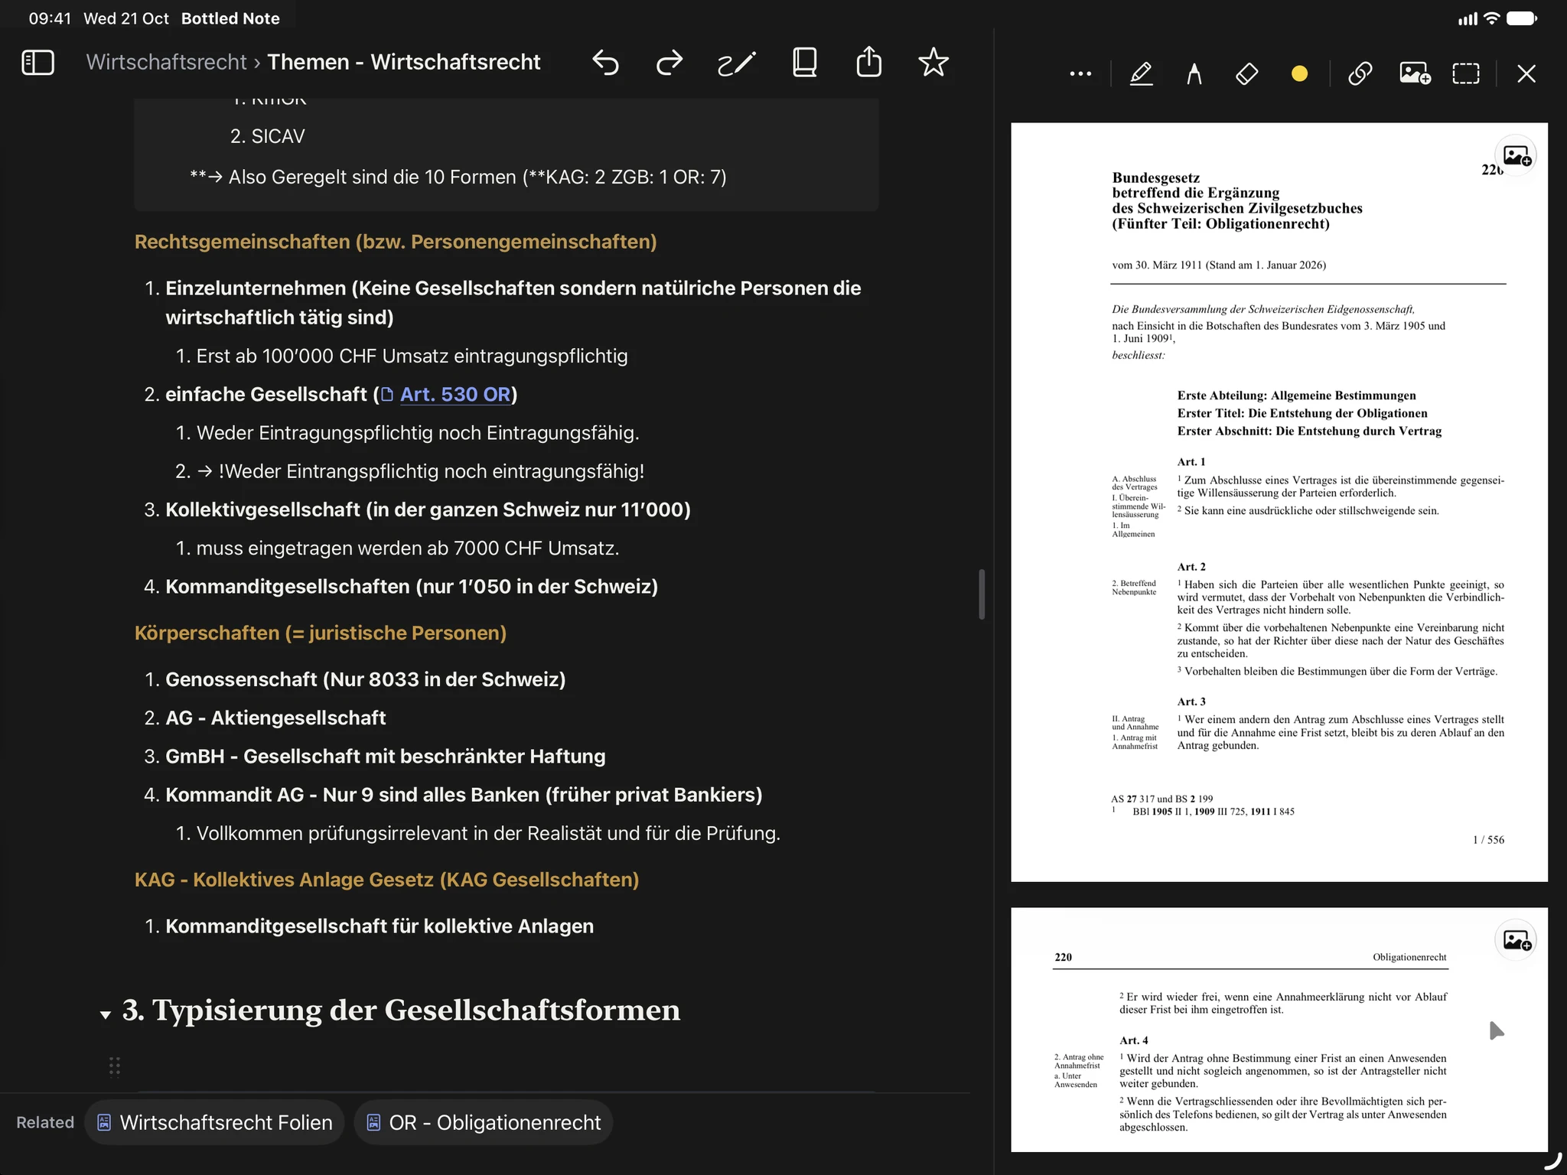The width and height of the screenshot is (1567, 1175).
Task: Tap the corner resize handle of PDF panel
Action: 1552,1161
